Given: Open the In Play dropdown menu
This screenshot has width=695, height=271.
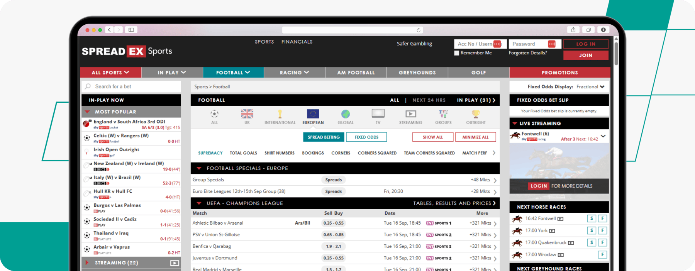Looking at the screenshot, I should coord(172,72).
